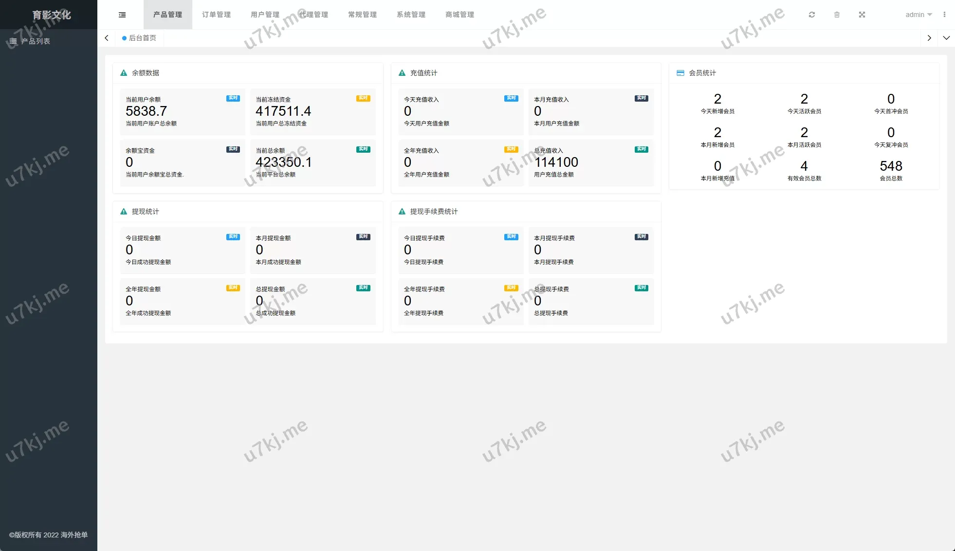
Task: Click the refresh icon in top bar
Action: [812, 15]
